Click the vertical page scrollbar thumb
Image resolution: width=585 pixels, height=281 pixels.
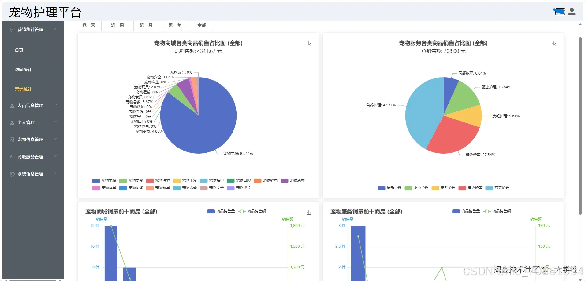(x=580, y=126)
